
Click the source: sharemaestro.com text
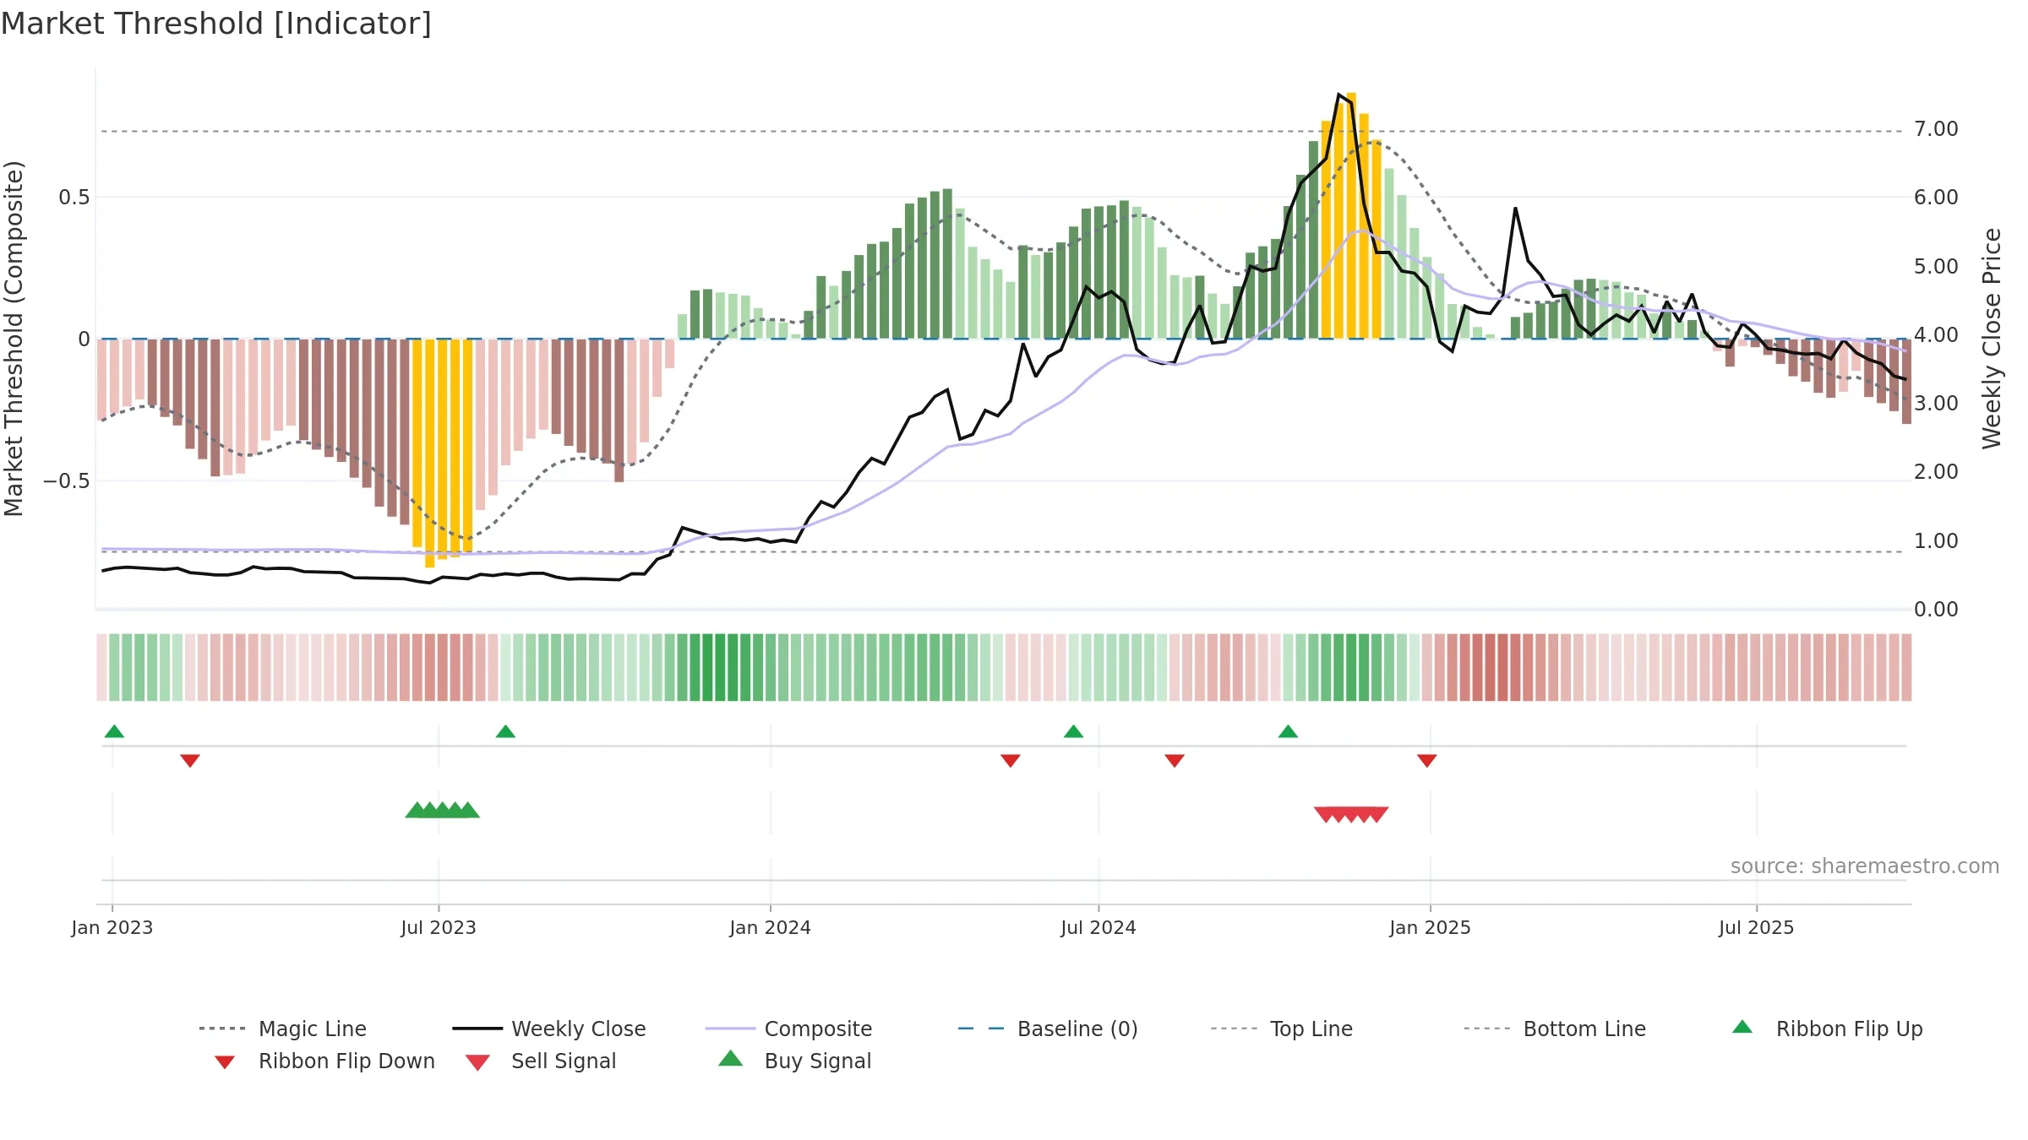(1865, 866)
